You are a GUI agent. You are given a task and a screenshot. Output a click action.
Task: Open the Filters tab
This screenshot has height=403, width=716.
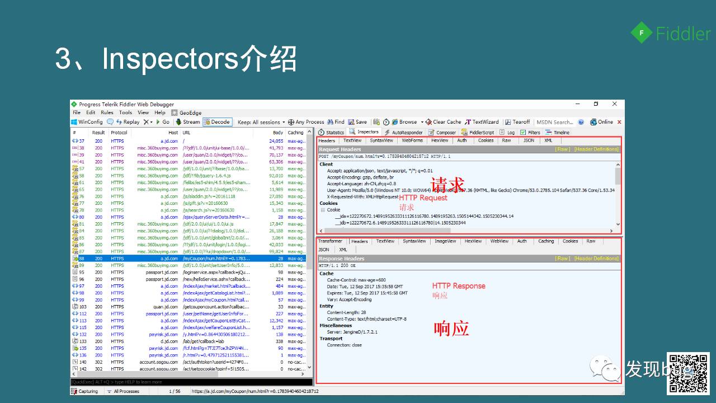[x=530, y=133]
